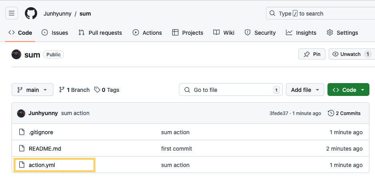
Task: Open the hamburger navigation menu
Action: coord(12,13)
